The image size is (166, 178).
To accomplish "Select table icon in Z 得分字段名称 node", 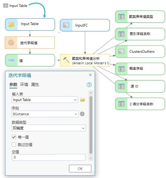I will click(121, 104).
